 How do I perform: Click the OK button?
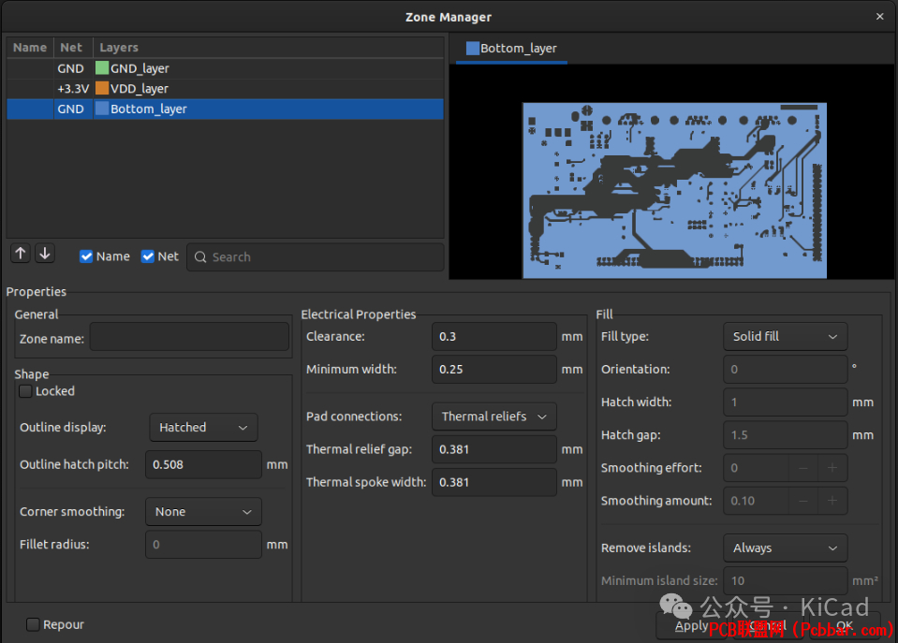[x=845, y=626]
